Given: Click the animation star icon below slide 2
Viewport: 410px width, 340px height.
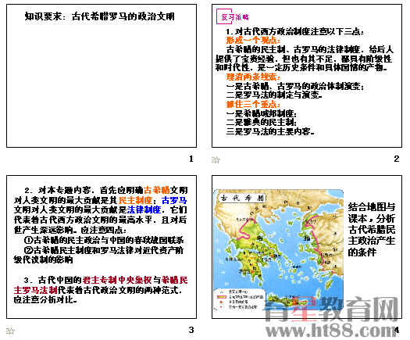Looking at the screenshot, I should click(x=216, y=159).
